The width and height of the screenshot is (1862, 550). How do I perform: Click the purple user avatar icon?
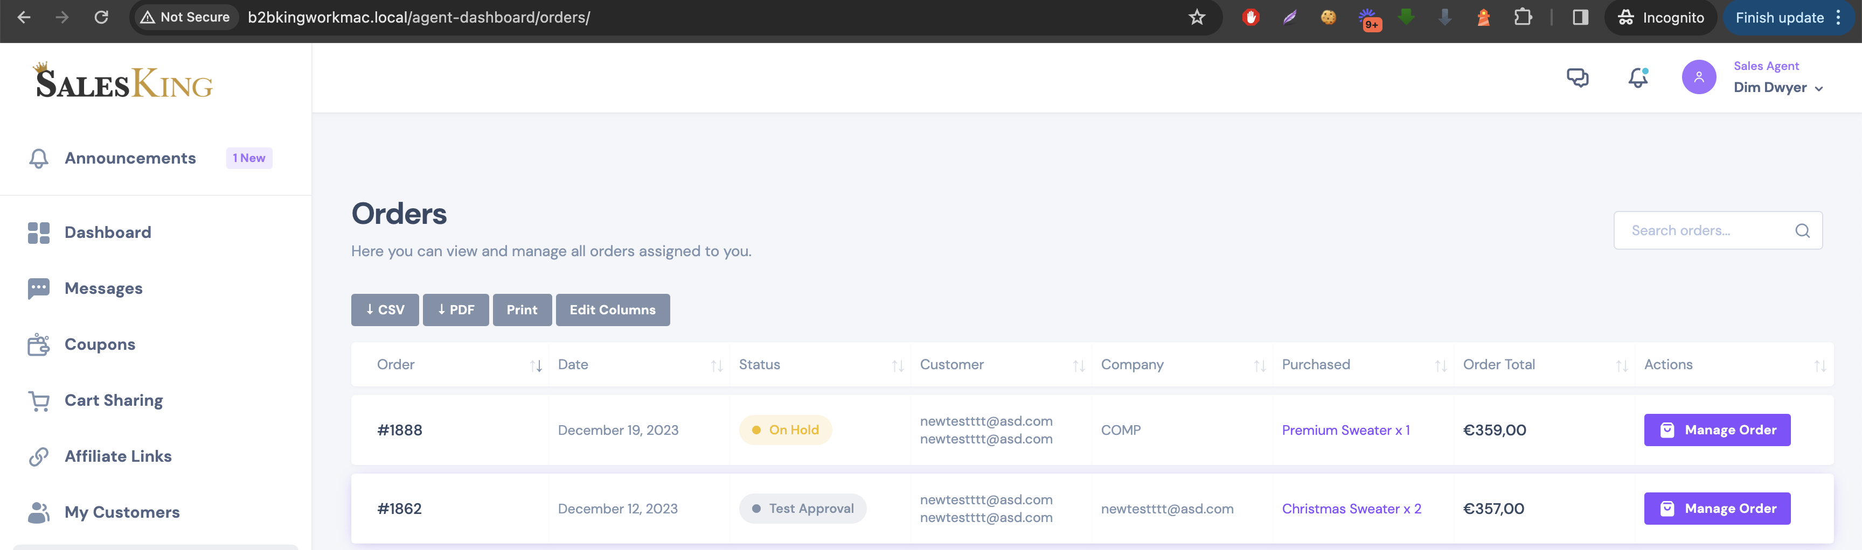(x=1699, y=77)
